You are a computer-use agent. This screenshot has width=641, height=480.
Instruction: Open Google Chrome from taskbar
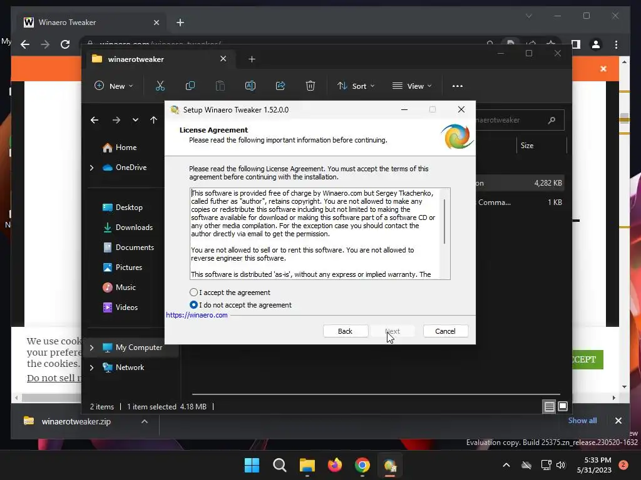click(362, 465)
